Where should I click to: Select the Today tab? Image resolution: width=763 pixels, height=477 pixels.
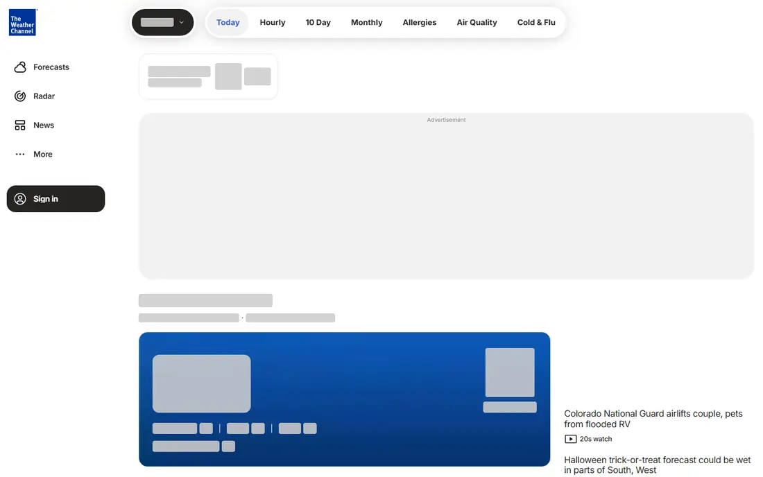coord(228,22)
